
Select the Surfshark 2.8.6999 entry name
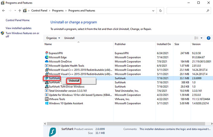(54, 78)
